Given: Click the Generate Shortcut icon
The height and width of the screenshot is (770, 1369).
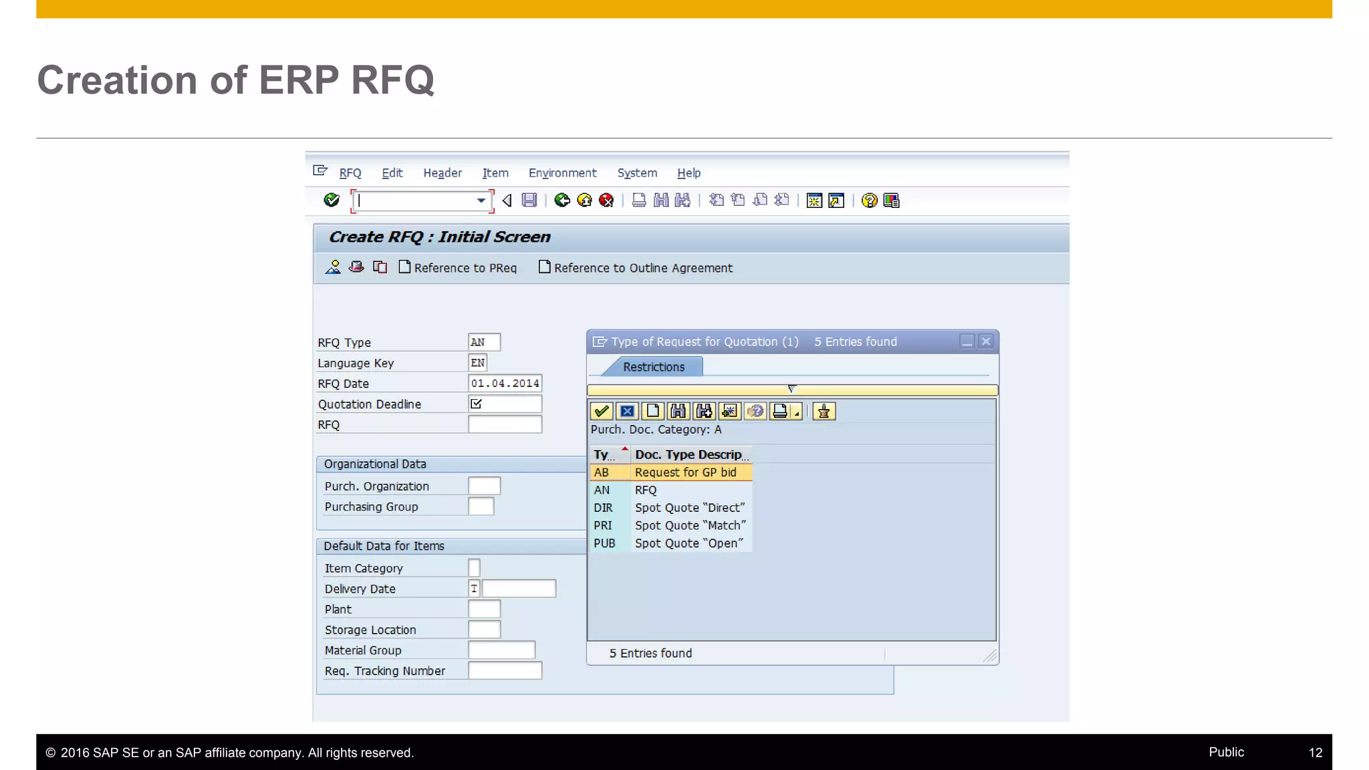Looking at the screenshot, I should (836, 200).
